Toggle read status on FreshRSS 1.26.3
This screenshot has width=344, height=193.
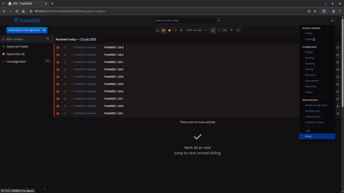coord(58,48)
